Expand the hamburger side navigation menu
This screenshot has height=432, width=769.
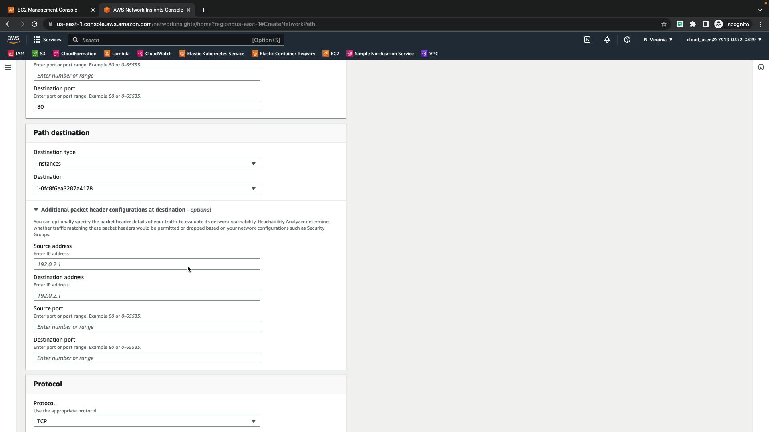point(8,67)
